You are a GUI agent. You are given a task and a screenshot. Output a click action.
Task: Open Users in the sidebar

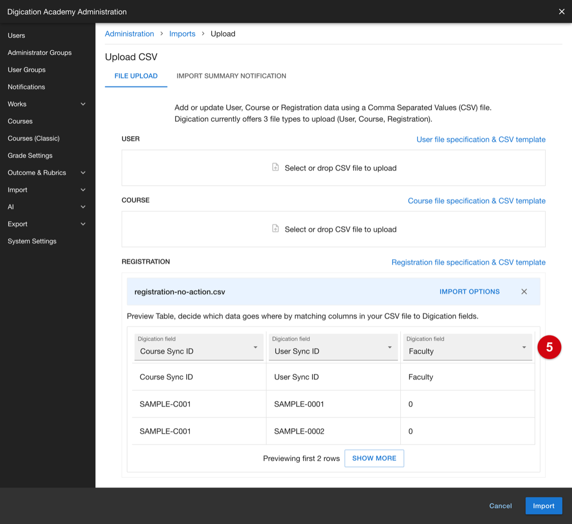(17, 35)
